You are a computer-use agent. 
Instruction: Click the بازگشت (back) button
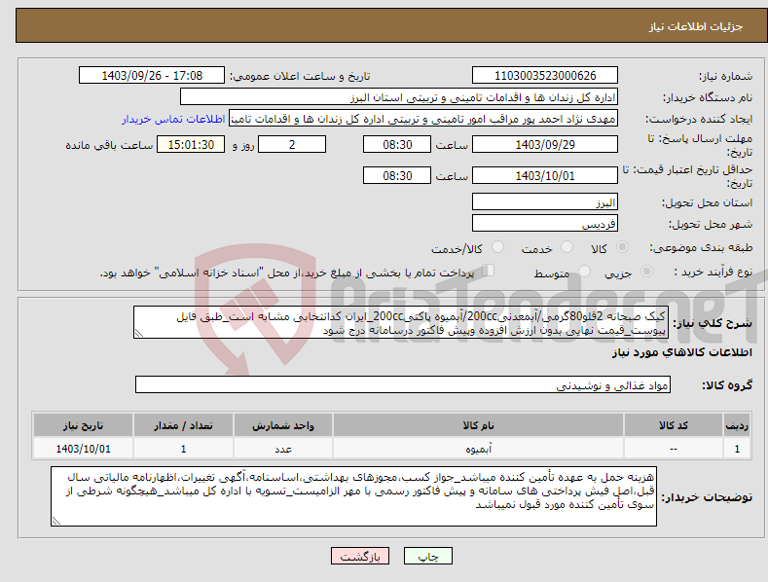click(x=360, y=556)
